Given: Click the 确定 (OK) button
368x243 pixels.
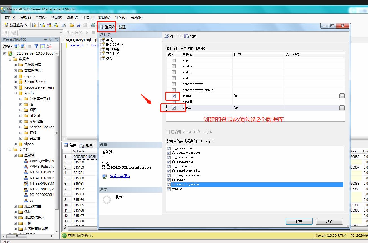Looking at the screenshot, I should pos(299,222).
